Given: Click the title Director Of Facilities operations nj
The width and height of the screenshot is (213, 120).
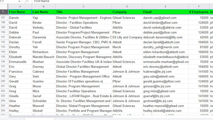Looking at the screenshot, I should pos(84,81).
